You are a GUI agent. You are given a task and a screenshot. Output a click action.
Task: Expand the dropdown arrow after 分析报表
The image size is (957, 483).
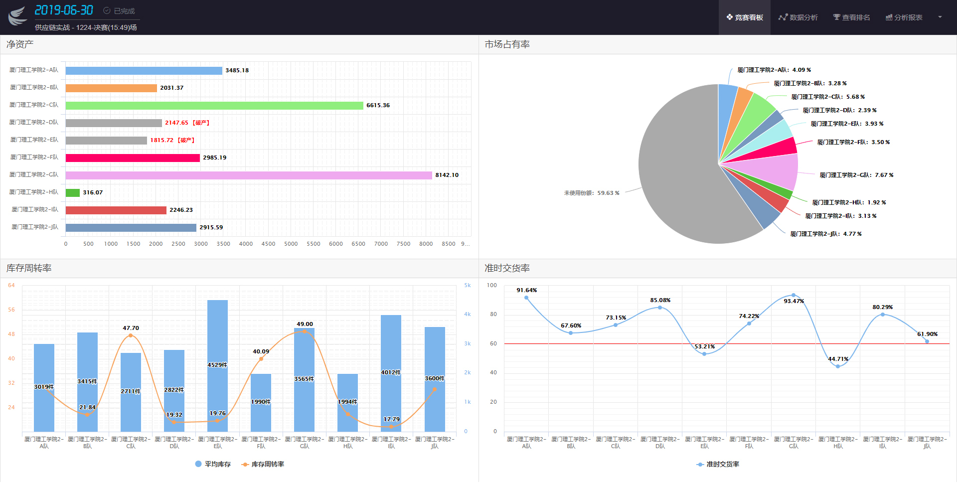coord(940,17)
